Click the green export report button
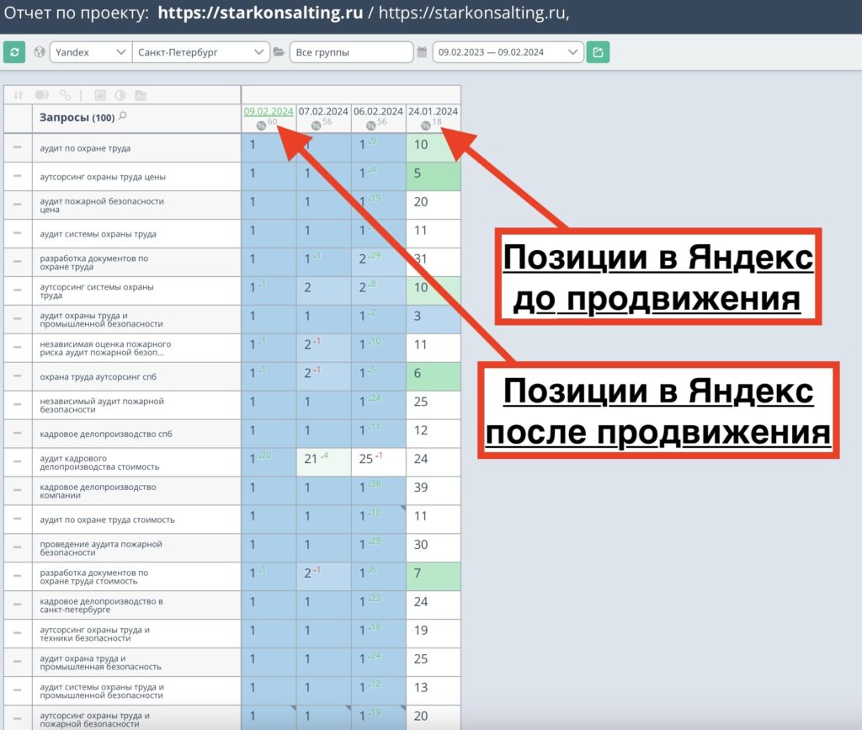 (598, 52)
